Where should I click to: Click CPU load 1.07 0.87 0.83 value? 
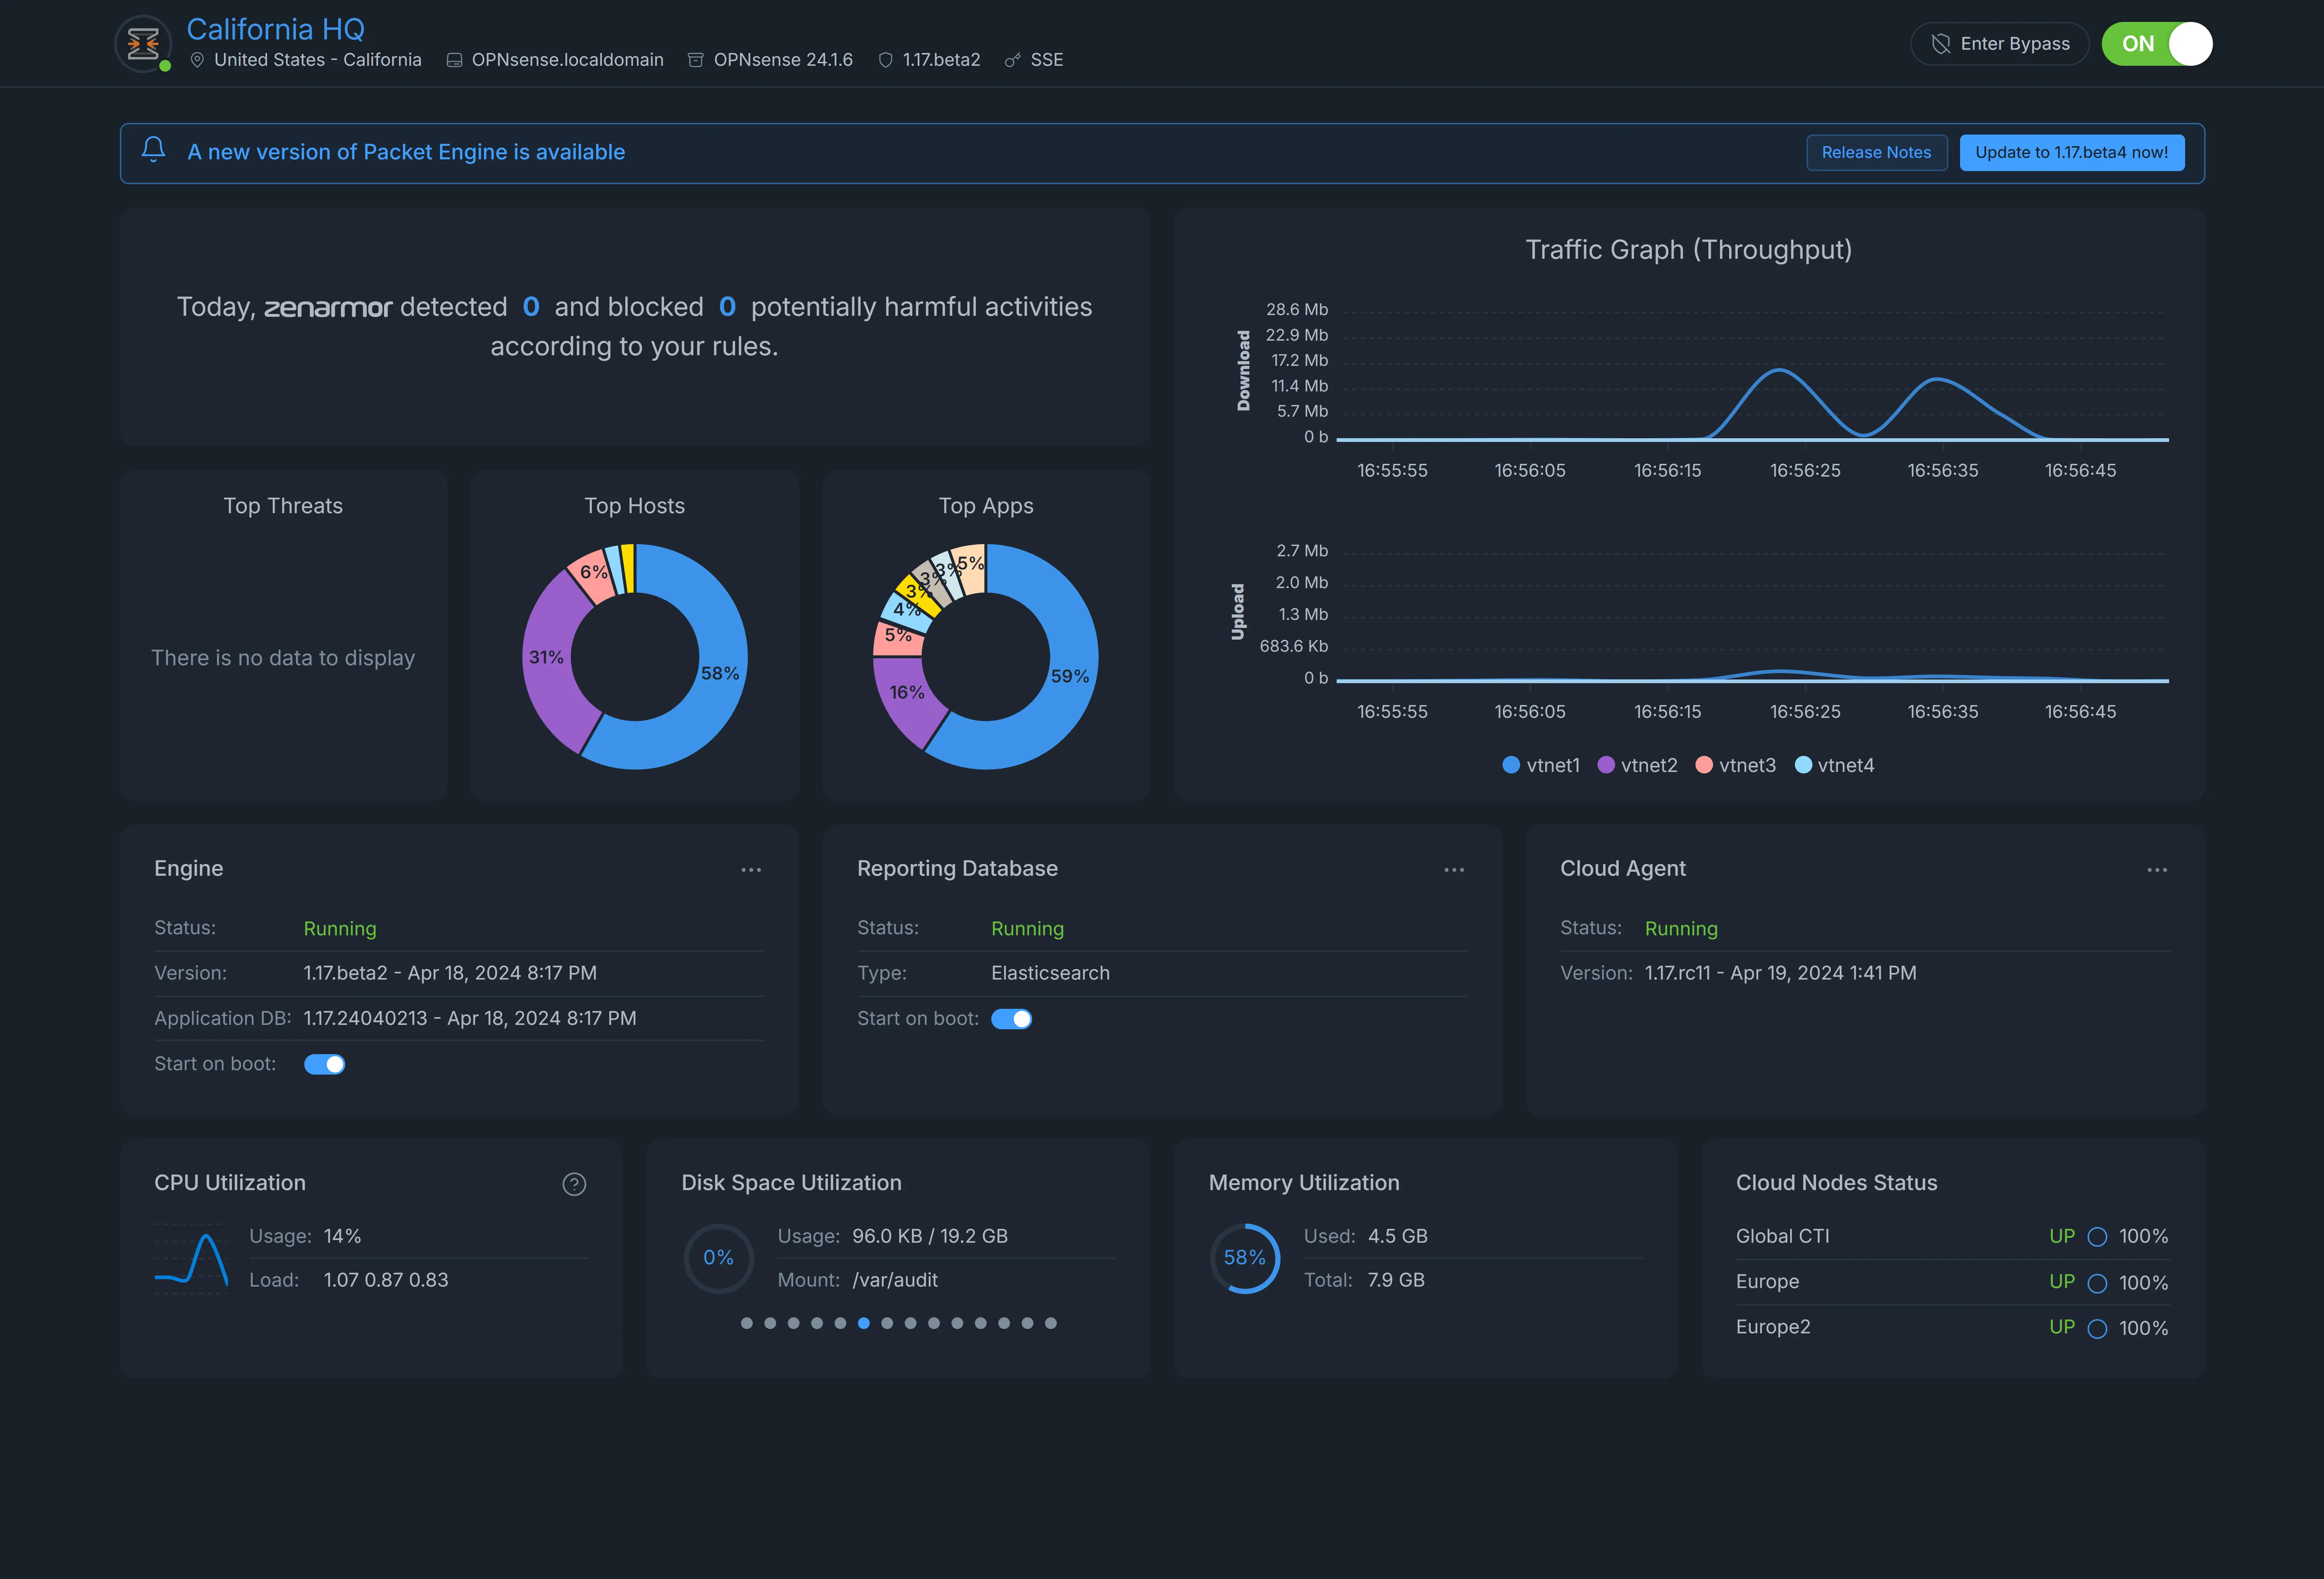[x=386, y=1280]
